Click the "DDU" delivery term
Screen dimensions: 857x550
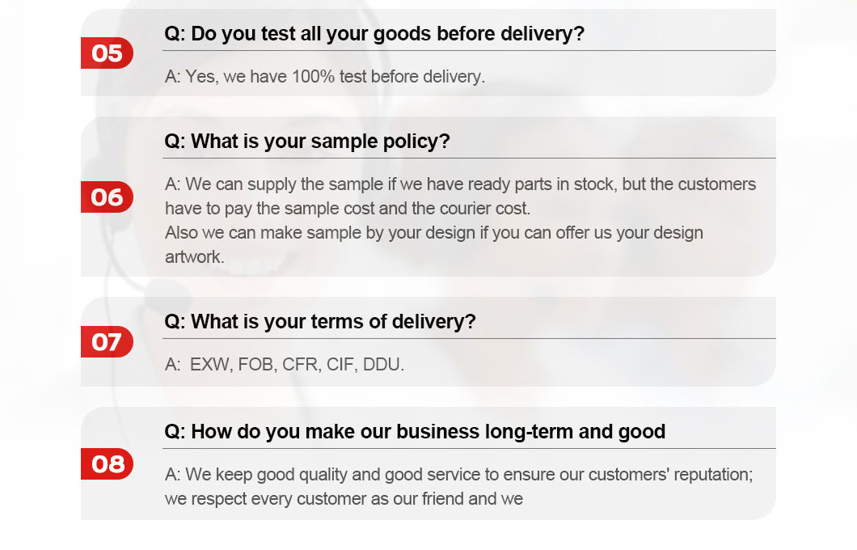383,365
